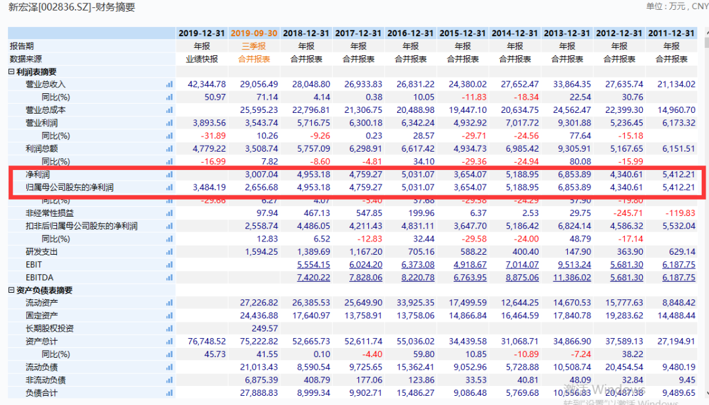Click EBIT value link 6,024.20
The height and width of the screenshot is (405, 709).
tap(366, 265)
